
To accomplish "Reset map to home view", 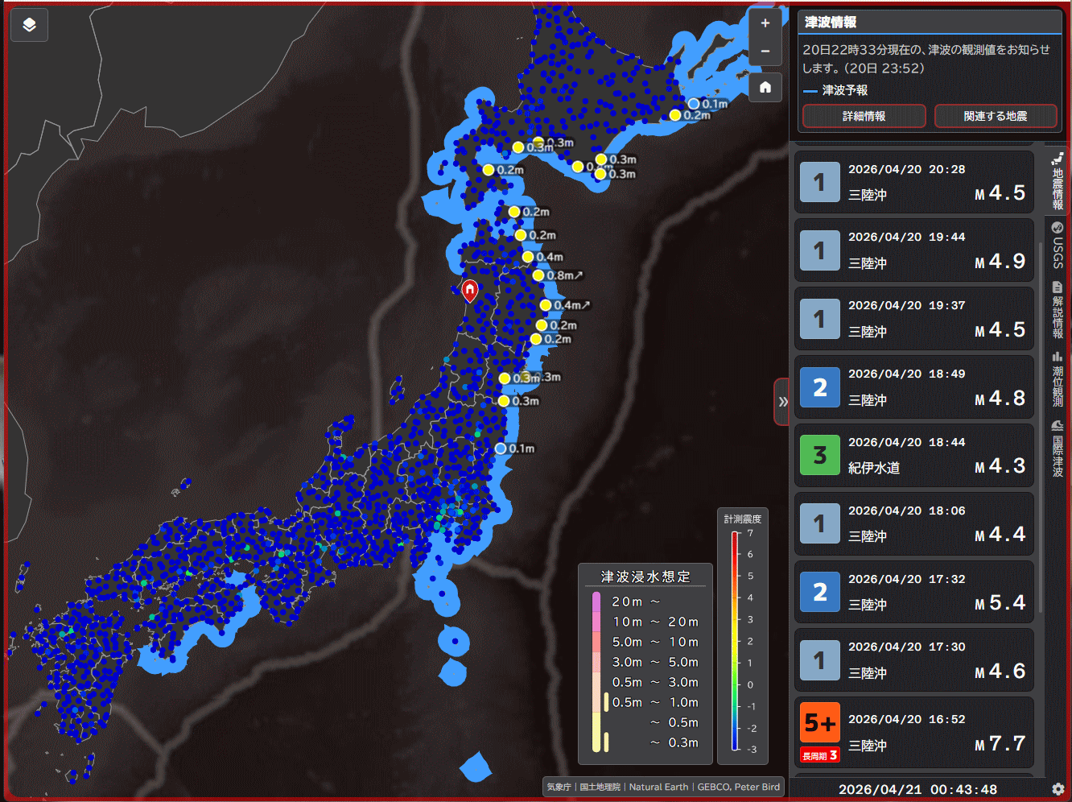I will [765, 87].
